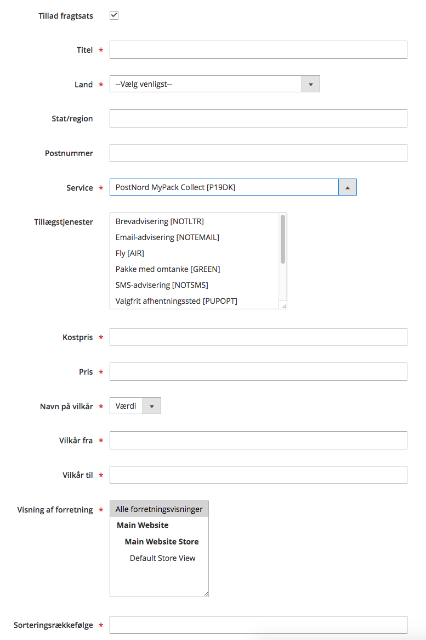Pick SMS-advisering [NOTSMS] option
The height and width of the screenshot is (640, 426).
pos(162,285)
